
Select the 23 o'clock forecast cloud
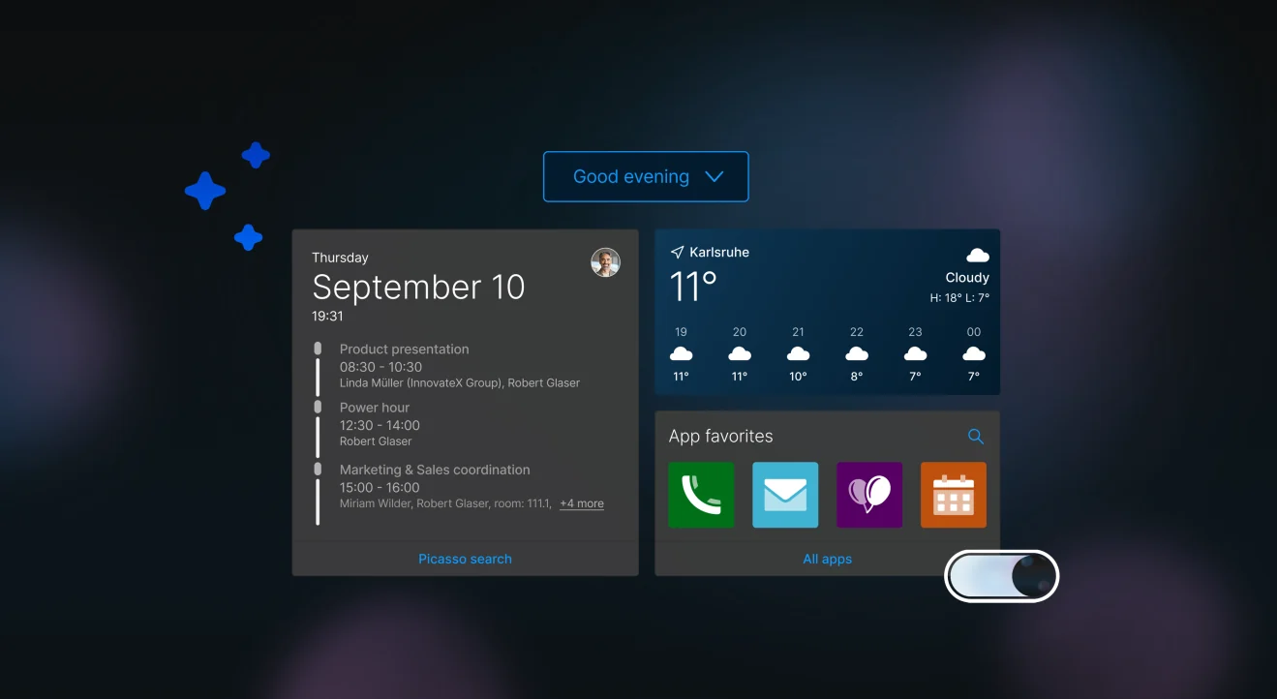[x=915, y=353]
